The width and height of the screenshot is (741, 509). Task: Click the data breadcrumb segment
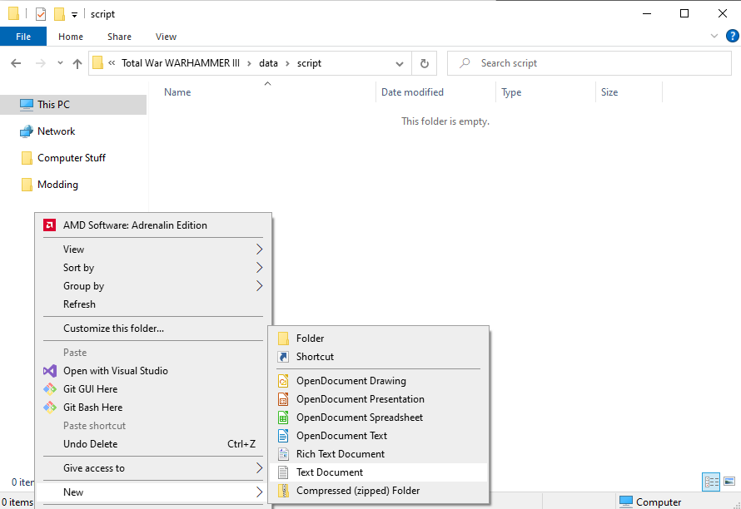268,63
